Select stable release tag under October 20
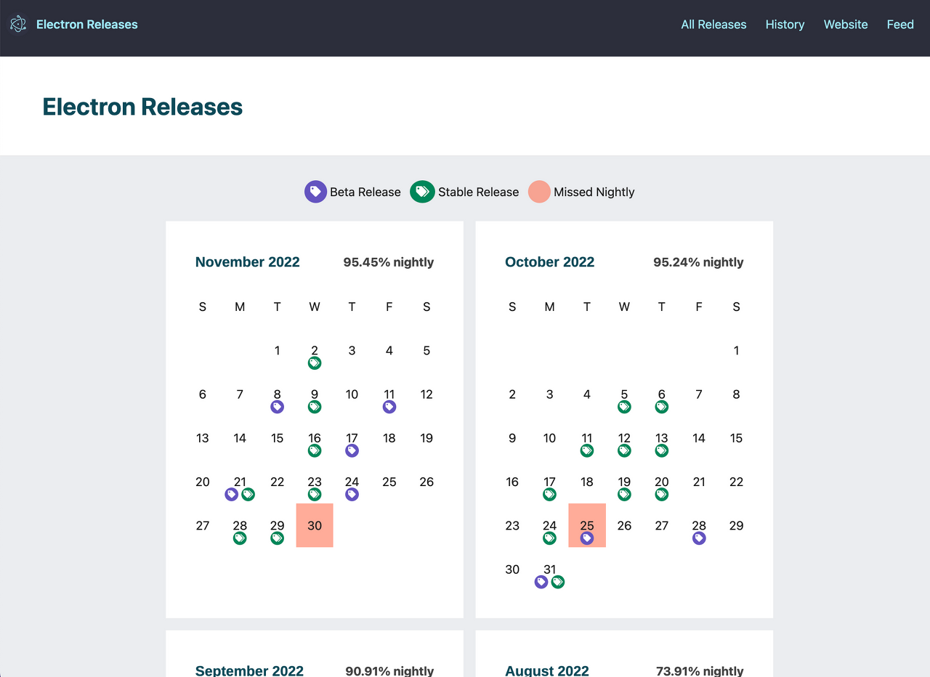Image resolution: width=930 pixels, height=677 pixels. tap(661, 495)
